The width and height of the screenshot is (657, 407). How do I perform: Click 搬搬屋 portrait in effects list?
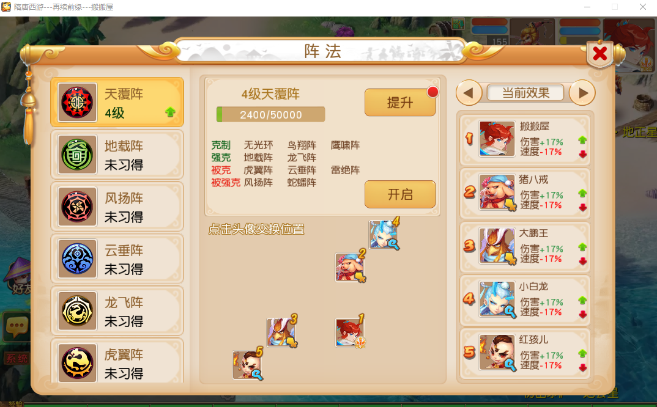click(497, 139)
